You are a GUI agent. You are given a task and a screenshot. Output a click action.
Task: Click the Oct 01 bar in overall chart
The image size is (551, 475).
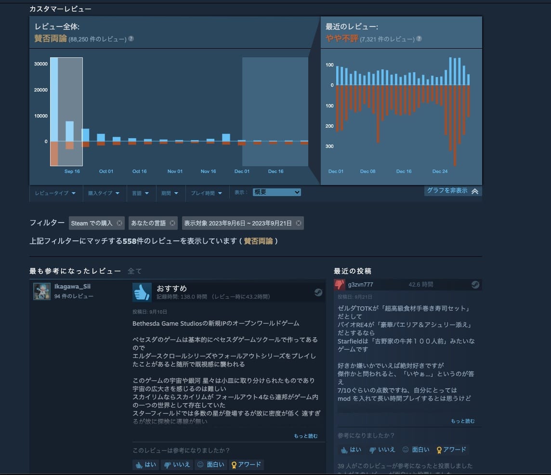[101, 137]
